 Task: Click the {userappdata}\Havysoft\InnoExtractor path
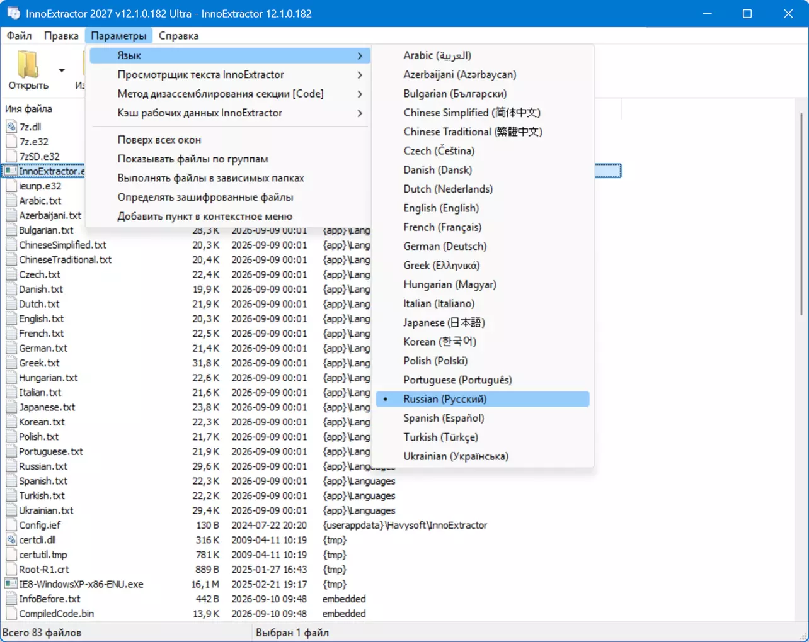coord(404,525)
